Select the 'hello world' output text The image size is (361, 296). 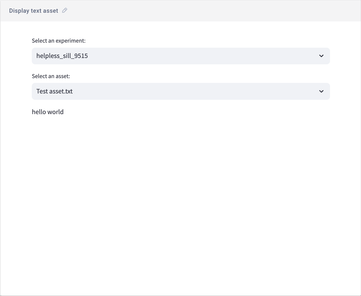coord(48,112)
